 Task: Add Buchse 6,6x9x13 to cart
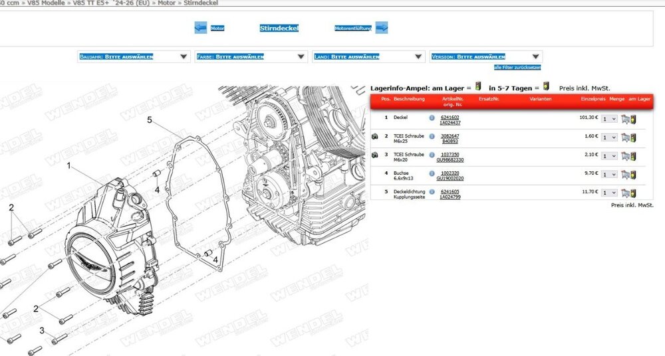(x=625, y=175)
